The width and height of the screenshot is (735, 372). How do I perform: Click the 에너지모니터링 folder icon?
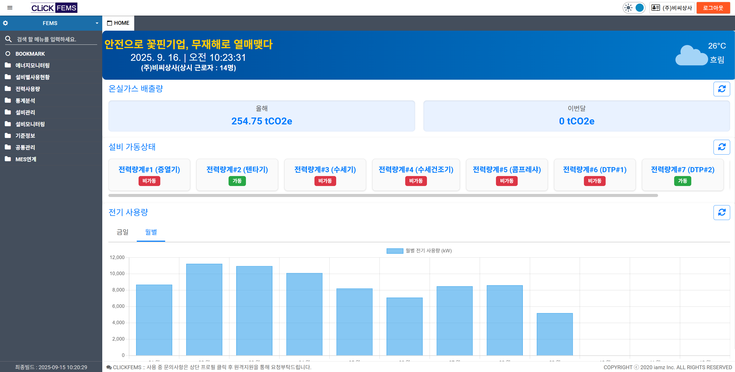tap(8, 65)
